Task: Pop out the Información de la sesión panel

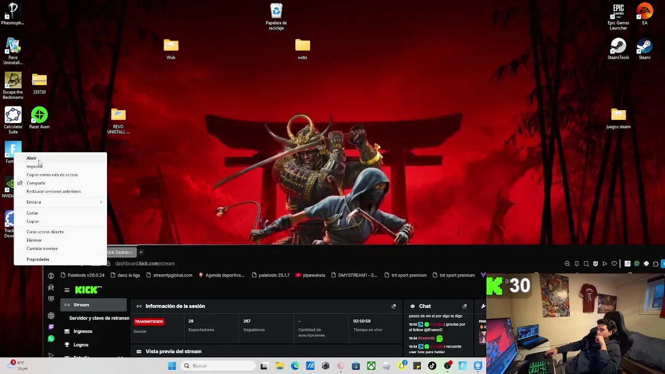Action: pyautogui.click(x=393, y=306)
